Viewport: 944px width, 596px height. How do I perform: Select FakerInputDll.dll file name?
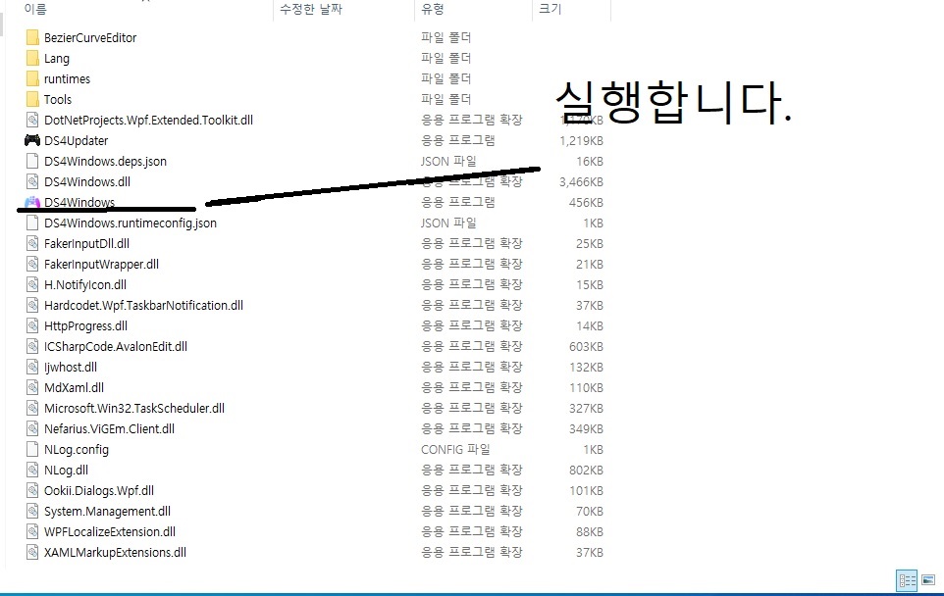(86, 243)
